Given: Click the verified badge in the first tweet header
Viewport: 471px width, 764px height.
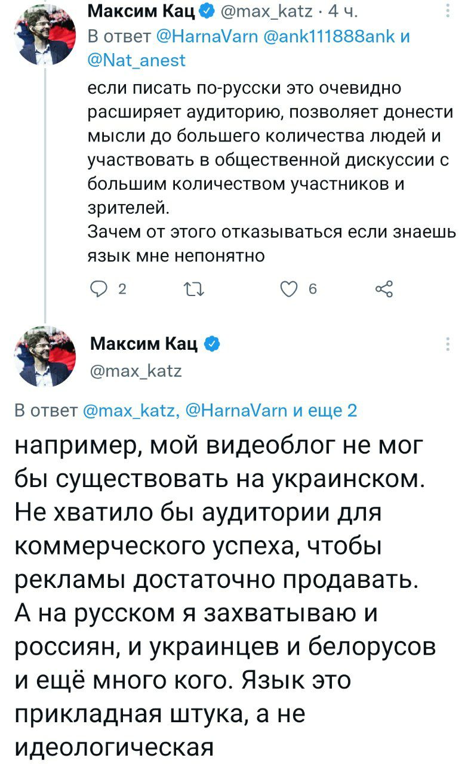Looking at the screenshot, I should (x=207, y=11).
